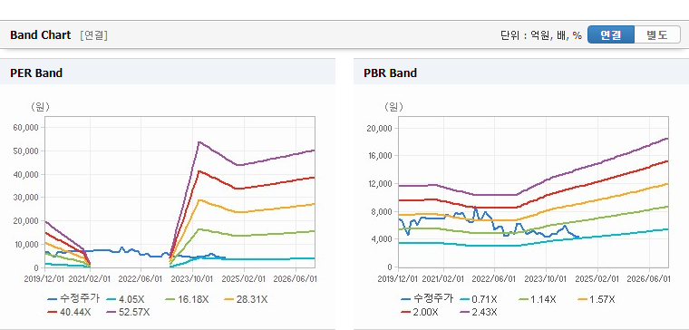Click the 20,000 axis label on PBR chart
Image resolution: width=689 pixels, height=330 pixels.
click(381, 129)
